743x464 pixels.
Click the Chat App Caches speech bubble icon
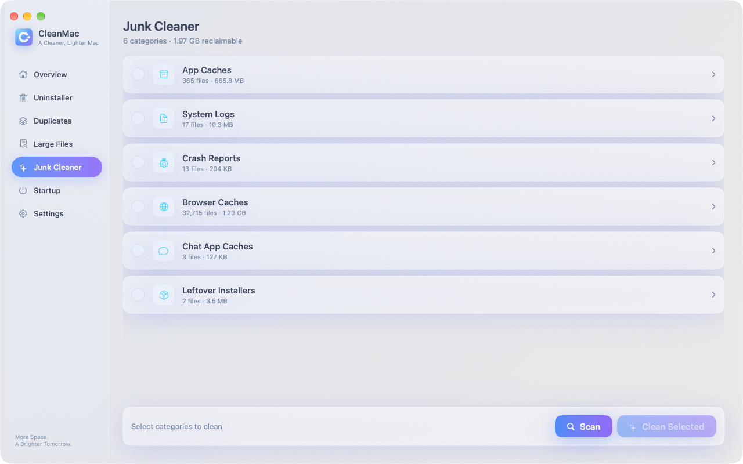tap(164, 251)
